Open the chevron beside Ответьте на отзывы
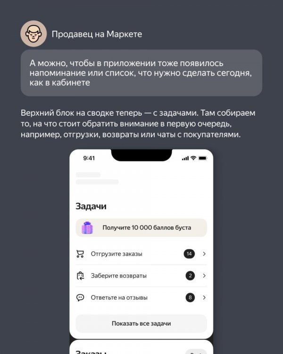 pyautogui.click(x=204, y=297)
